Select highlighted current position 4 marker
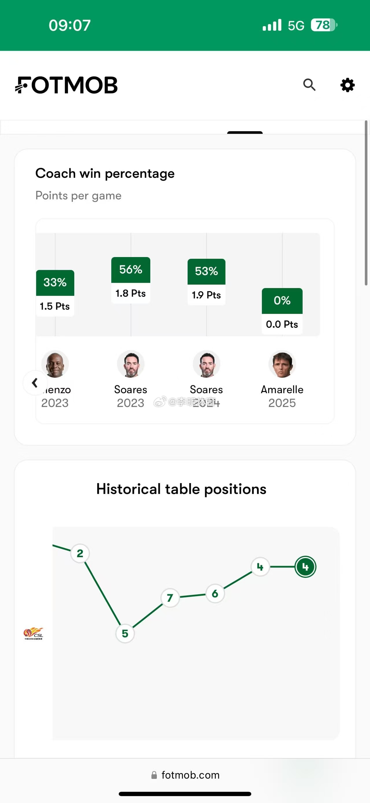This screenshot has height=803, width=370. [x=305, y=567]
